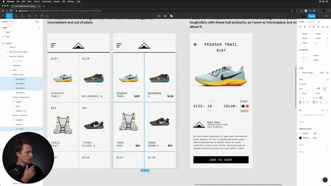
Task: Select the Pen tool
Action: click(x=29, y=16)
